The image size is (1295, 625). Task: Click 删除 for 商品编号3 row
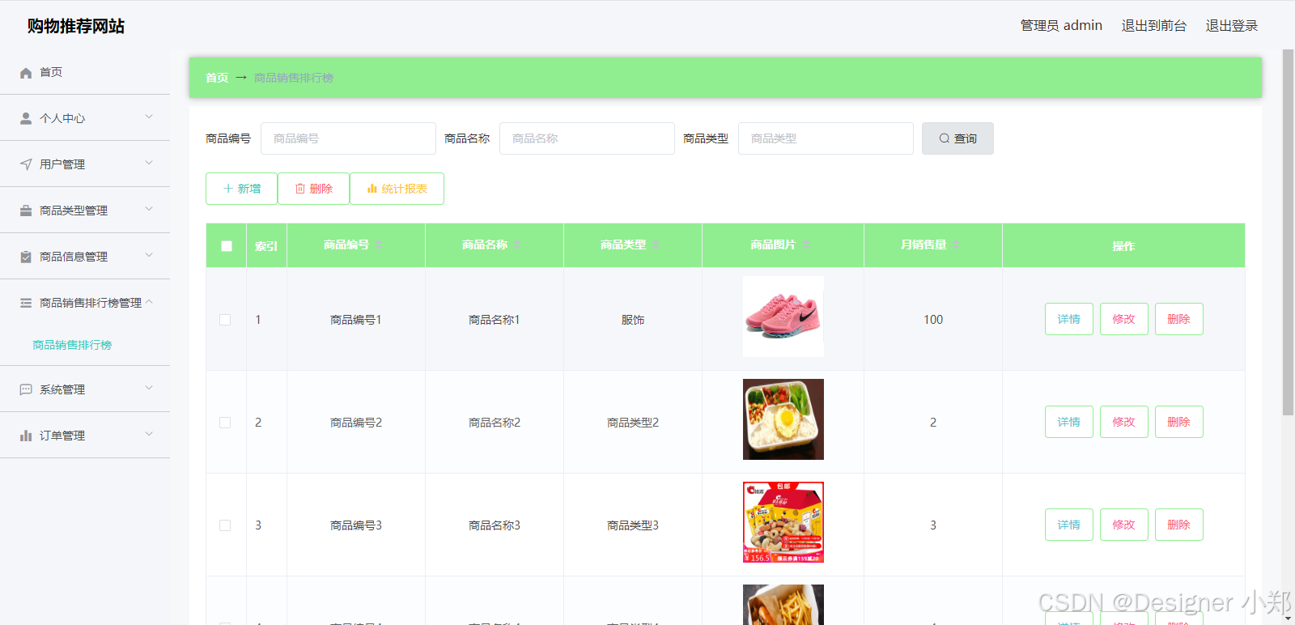(x=1179, y=525)
